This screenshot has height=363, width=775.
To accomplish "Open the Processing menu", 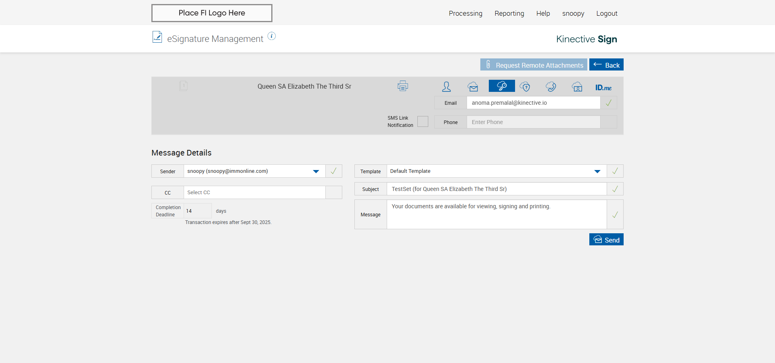I will [465, 13].
